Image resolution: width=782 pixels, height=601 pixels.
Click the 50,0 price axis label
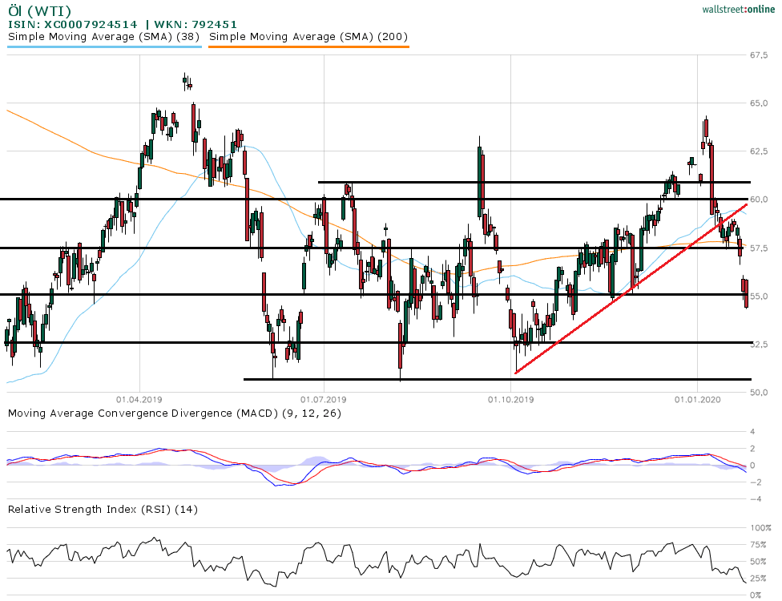[x=760, y=392]
